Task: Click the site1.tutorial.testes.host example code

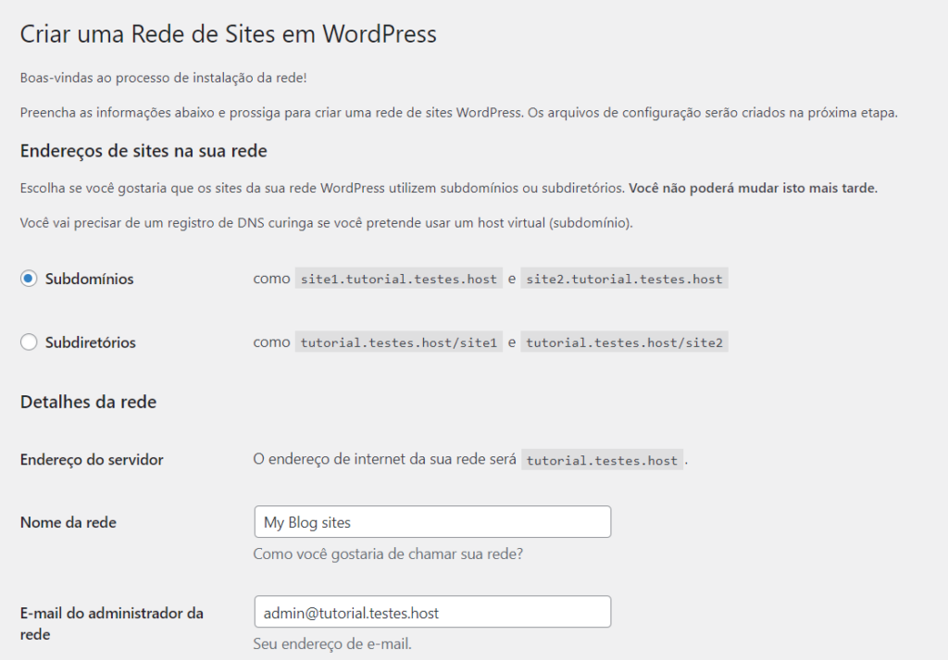Action: pyautogui.click(x=398, y=279)
